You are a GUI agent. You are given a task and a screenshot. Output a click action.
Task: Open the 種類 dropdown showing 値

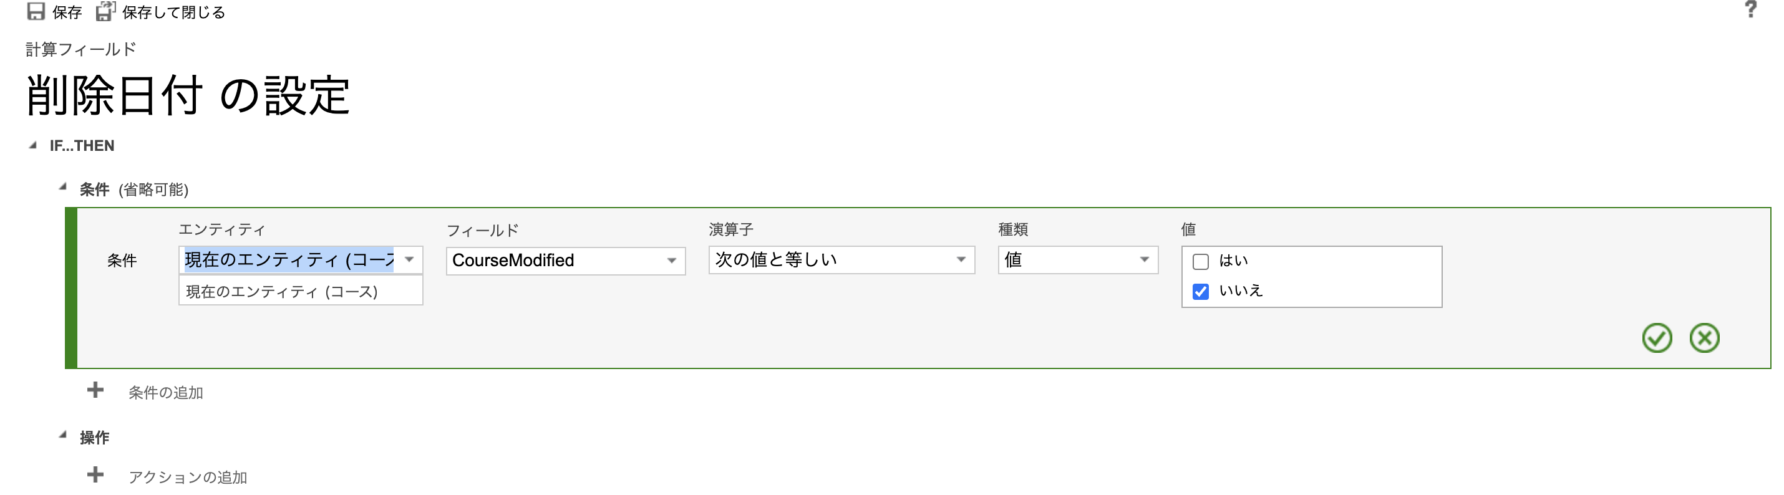[x=1145, y=261]
